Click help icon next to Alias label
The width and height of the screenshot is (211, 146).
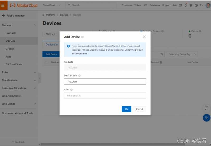tap(71, 90)
